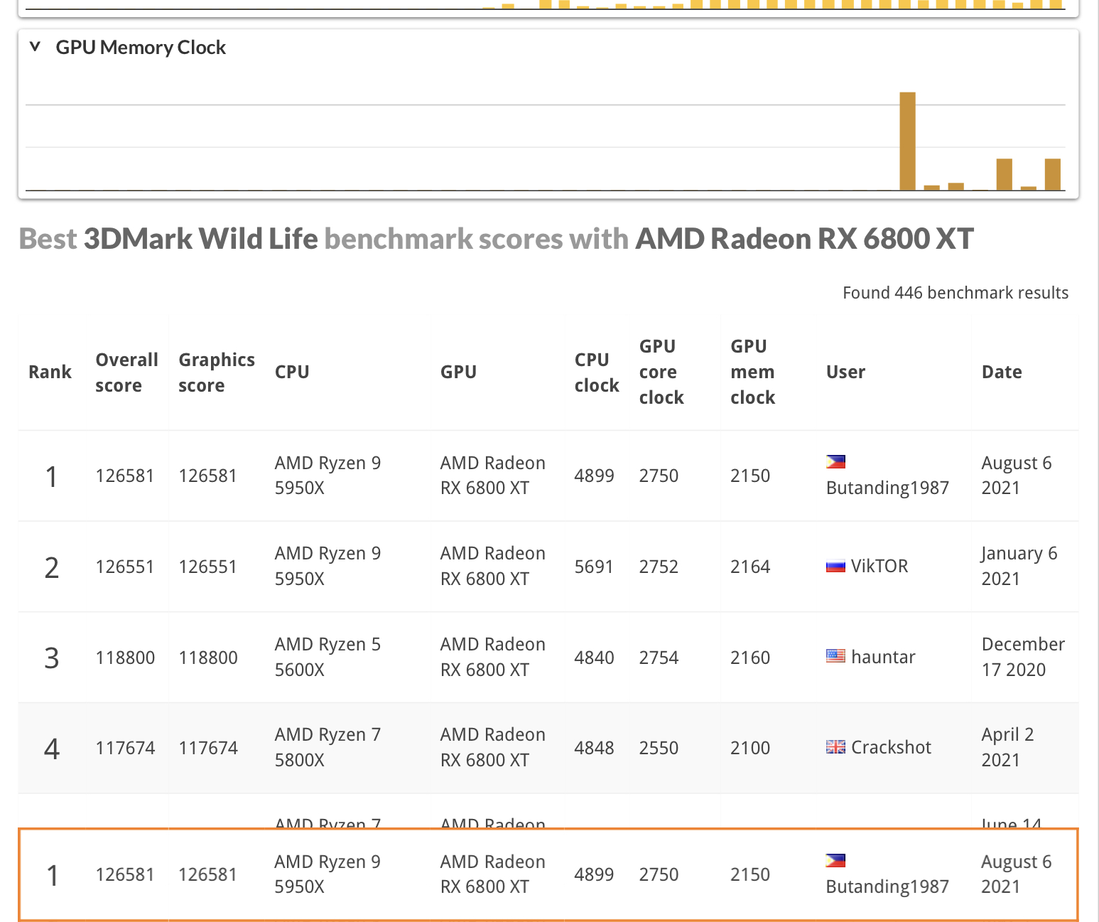This screenshot has height=922, width=1099.
Task: Click the Date column header
Action: (1002, 372)
